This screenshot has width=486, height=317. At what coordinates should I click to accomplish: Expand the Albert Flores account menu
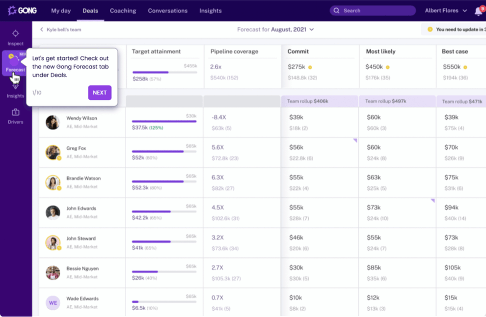point(445,10)
